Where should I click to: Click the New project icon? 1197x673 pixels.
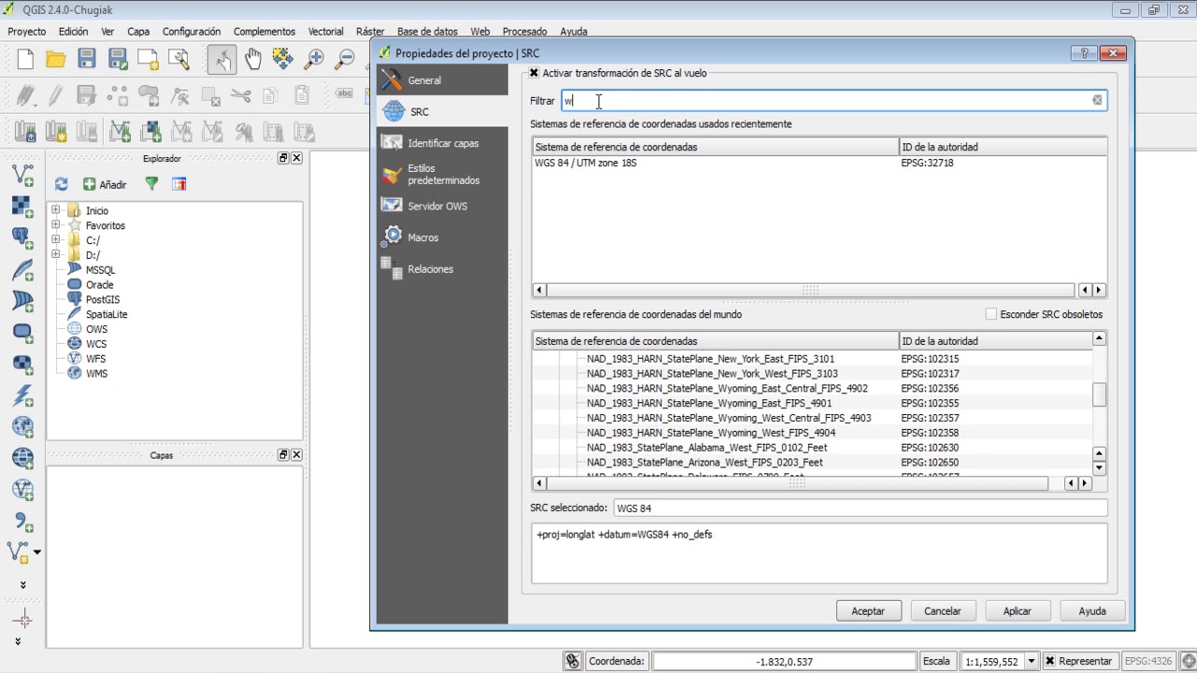[25, 59]
